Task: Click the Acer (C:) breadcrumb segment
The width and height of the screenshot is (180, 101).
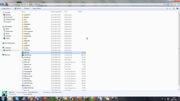Action: 24,4
